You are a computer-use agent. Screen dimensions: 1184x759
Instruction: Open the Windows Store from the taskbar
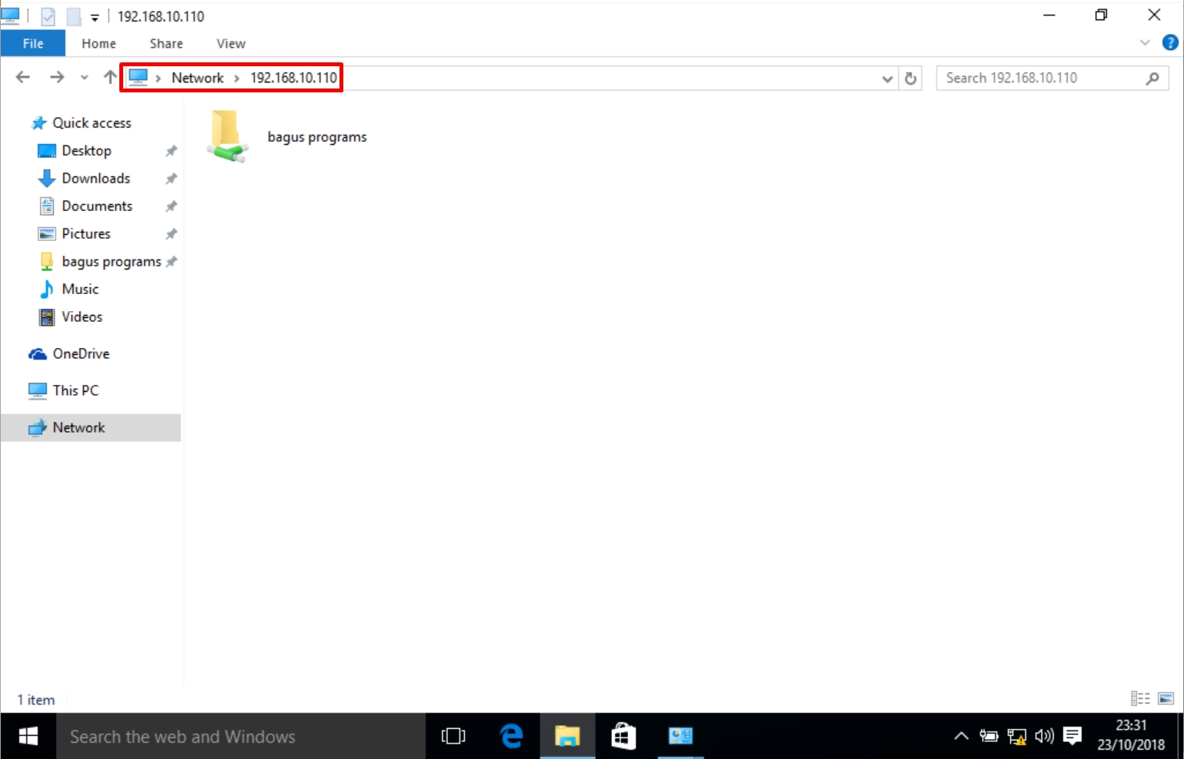point(624,736)
